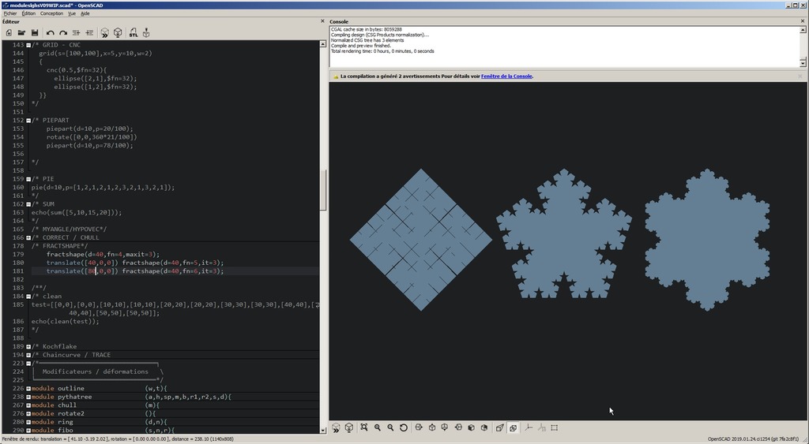Collapse the SUM comment block

(x=28, y=204)
